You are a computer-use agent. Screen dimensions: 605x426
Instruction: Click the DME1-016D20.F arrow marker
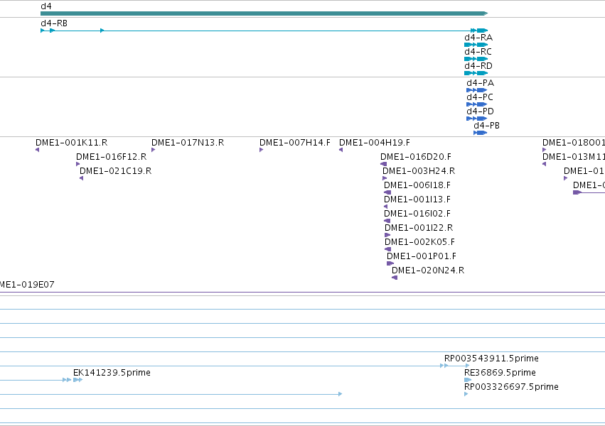coord(383,164)
